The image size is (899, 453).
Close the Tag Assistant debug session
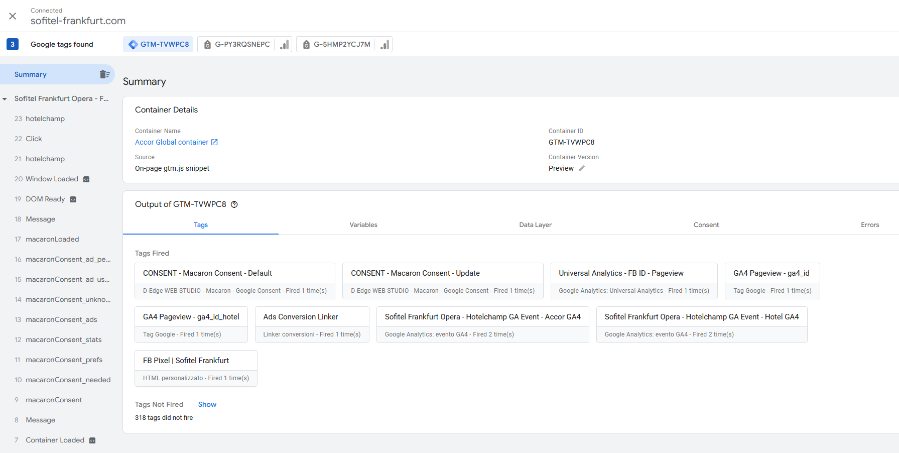pos(13,16)
